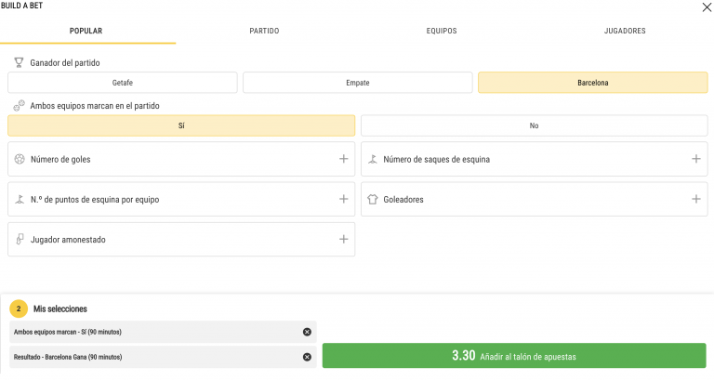Image resolution: width=714 pixels, height=381 pixels.
Task: Pick Getafe as match winner
Action: [123, 83]
